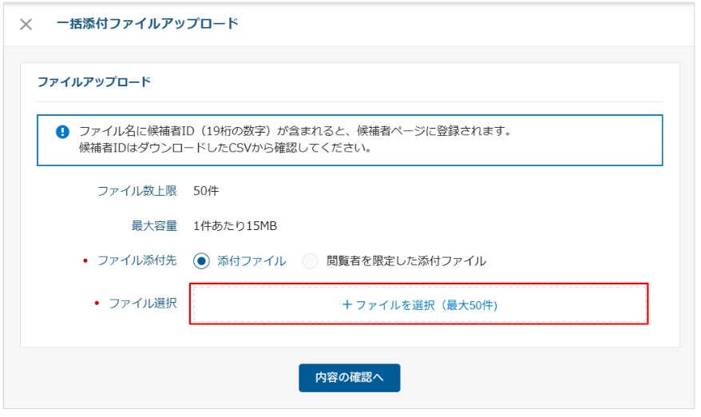Click the 一括添付ファイルアップロード dialog title
701x417 pixels.
click(x=148, y=24)
